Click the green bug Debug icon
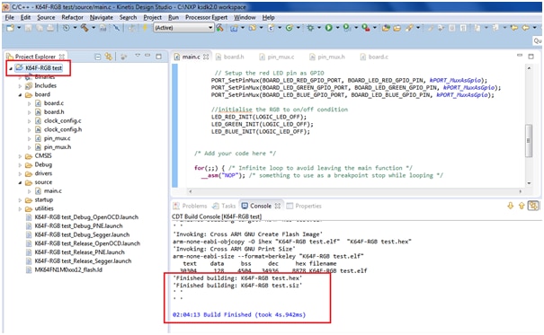 (x=310, y=28)
